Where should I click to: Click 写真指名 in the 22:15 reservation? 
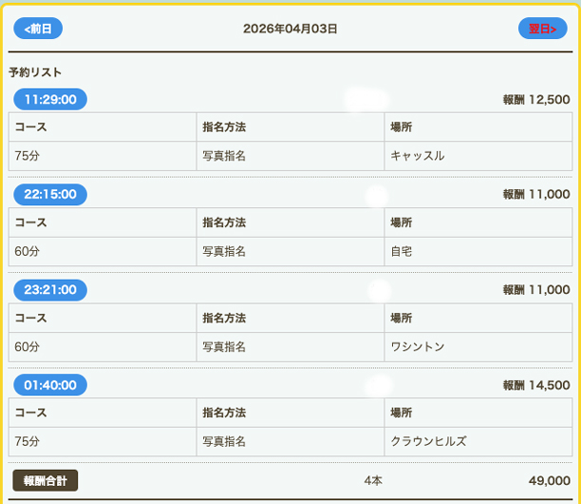pos(224,251)
